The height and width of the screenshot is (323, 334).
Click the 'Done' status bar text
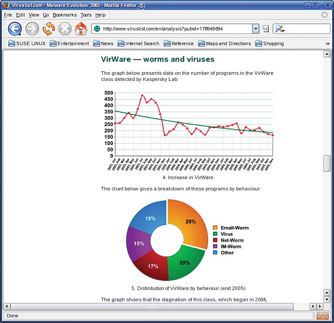[x=12, y=316]
